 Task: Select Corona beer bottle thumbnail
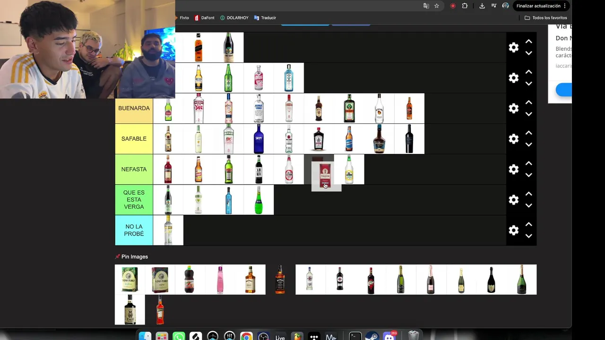pyautogui.click(x=199, y=78)
